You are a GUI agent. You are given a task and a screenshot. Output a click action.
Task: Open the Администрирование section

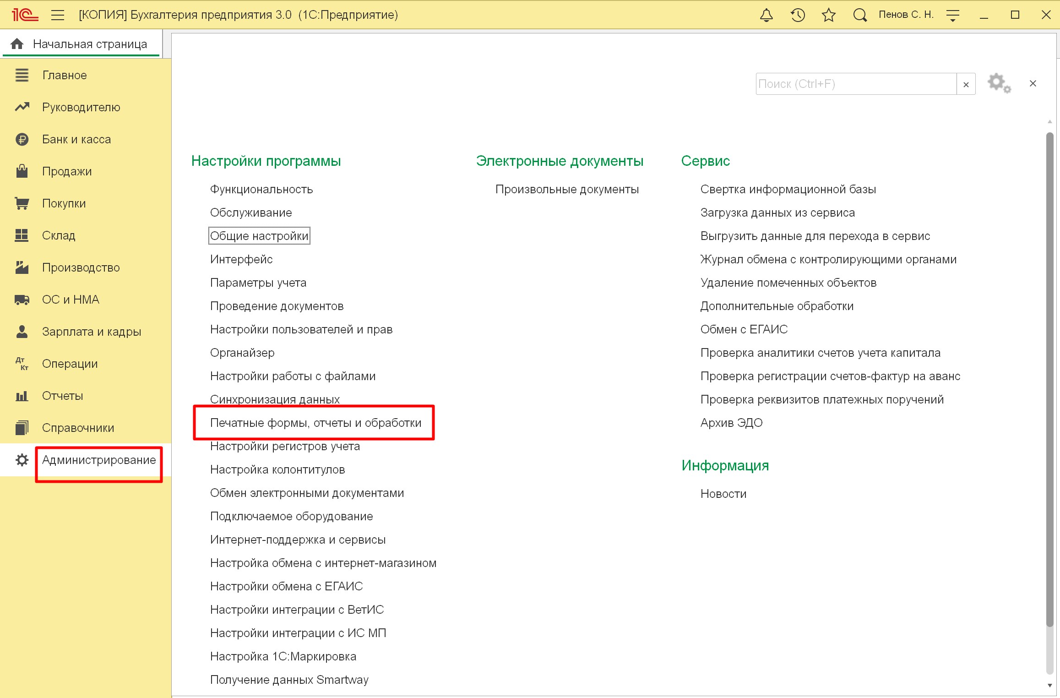99,460
